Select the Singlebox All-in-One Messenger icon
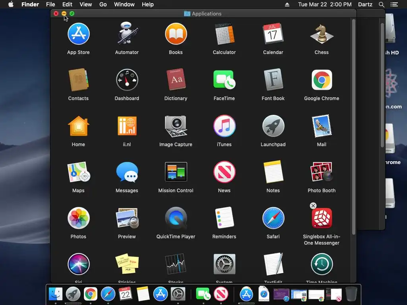This screenshot has height=305, width=407. [x=322, y=218]
